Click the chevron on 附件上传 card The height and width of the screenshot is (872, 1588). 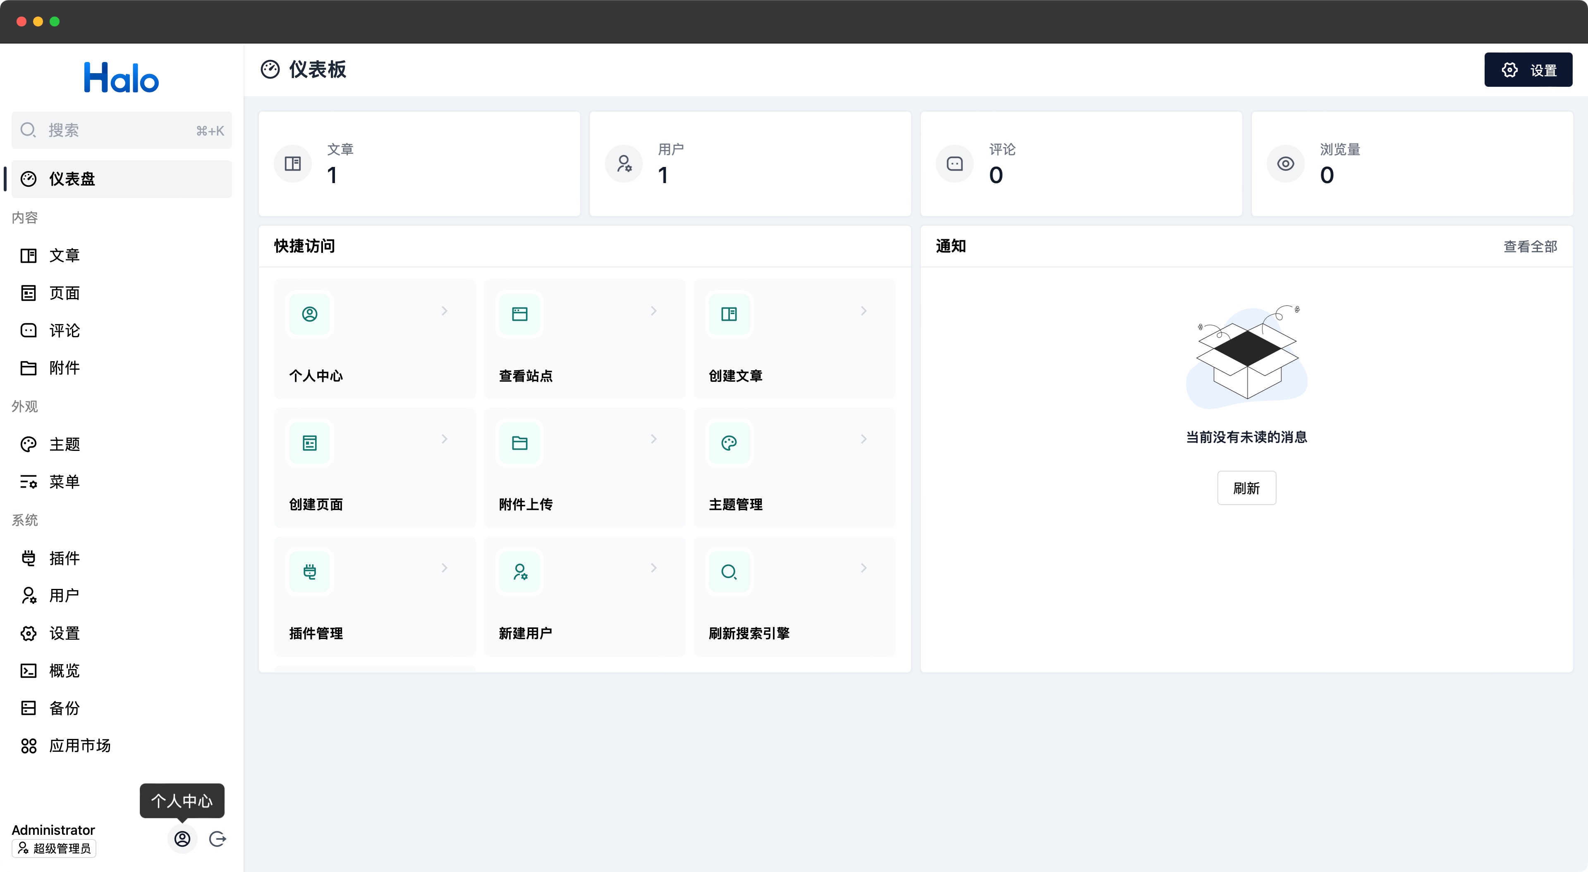[654, 439]
